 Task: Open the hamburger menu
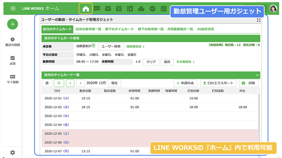tap(13, 8)
